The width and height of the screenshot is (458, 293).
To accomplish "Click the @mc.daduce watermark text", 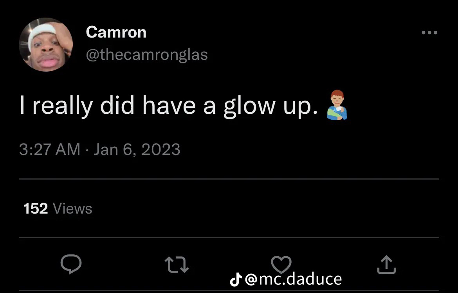I will [293, 279].
